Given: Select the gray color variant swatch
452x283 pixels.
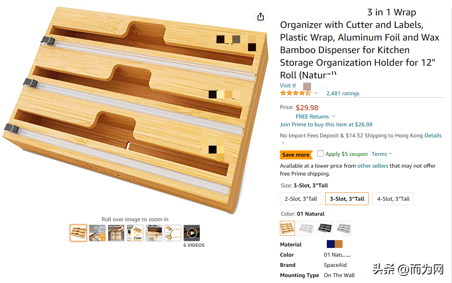Looking at the screenshot, I should (x=344, y=228).
